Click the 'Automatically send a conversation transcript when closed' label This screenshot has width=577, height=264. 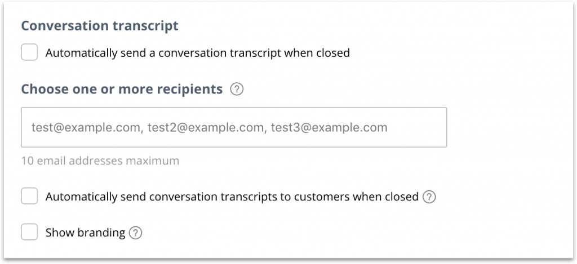198,53
